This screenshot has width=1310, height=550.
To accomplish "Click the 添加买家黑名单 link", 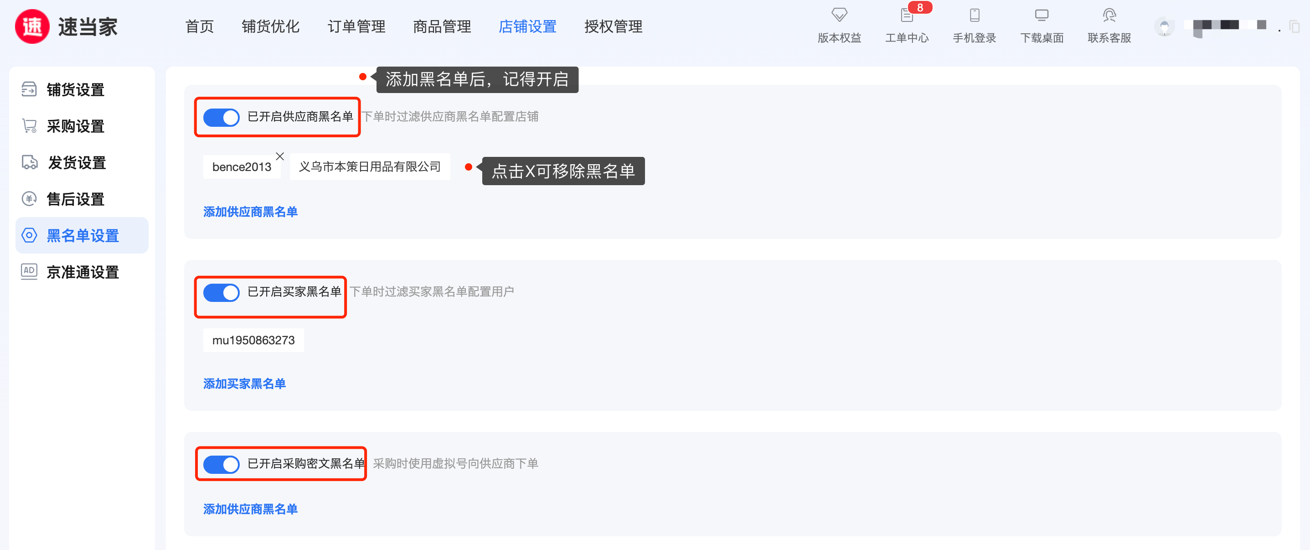I will [244, 384].
